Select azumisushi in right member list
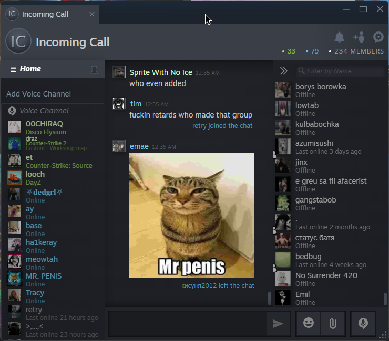This screenshot has width=389, height=341. point(329,147)
